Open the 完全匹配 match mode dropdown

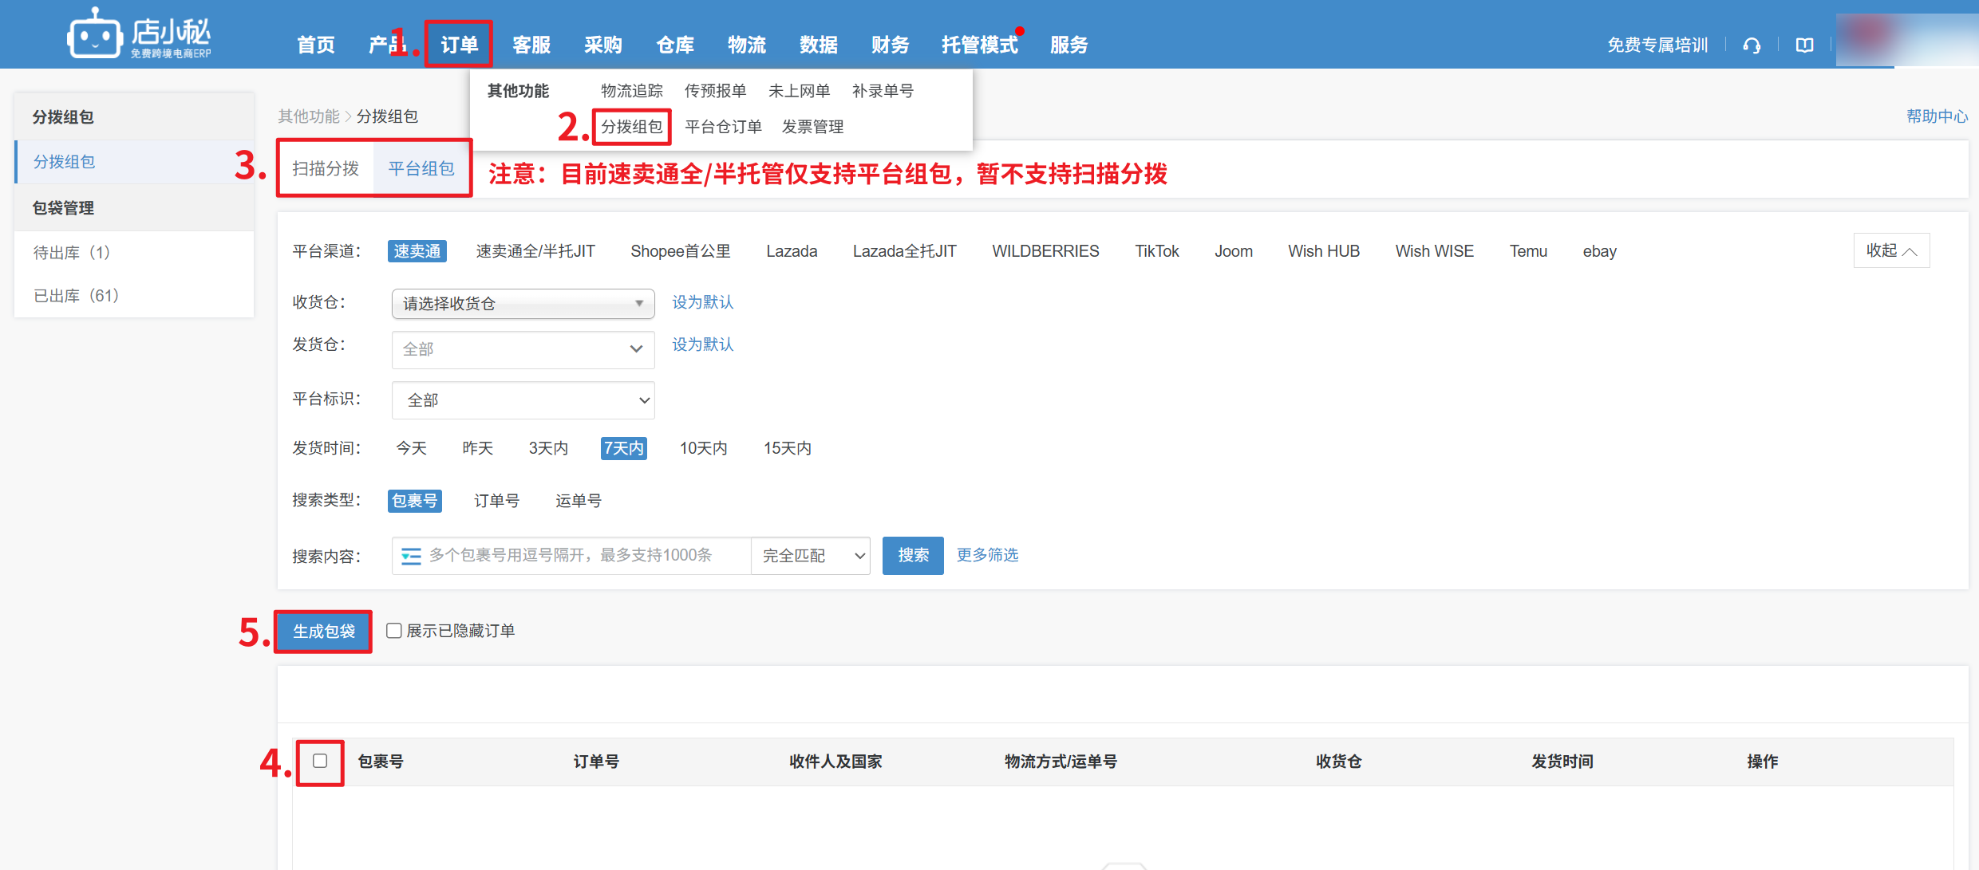pyautogui.click(x=811, y=556)
